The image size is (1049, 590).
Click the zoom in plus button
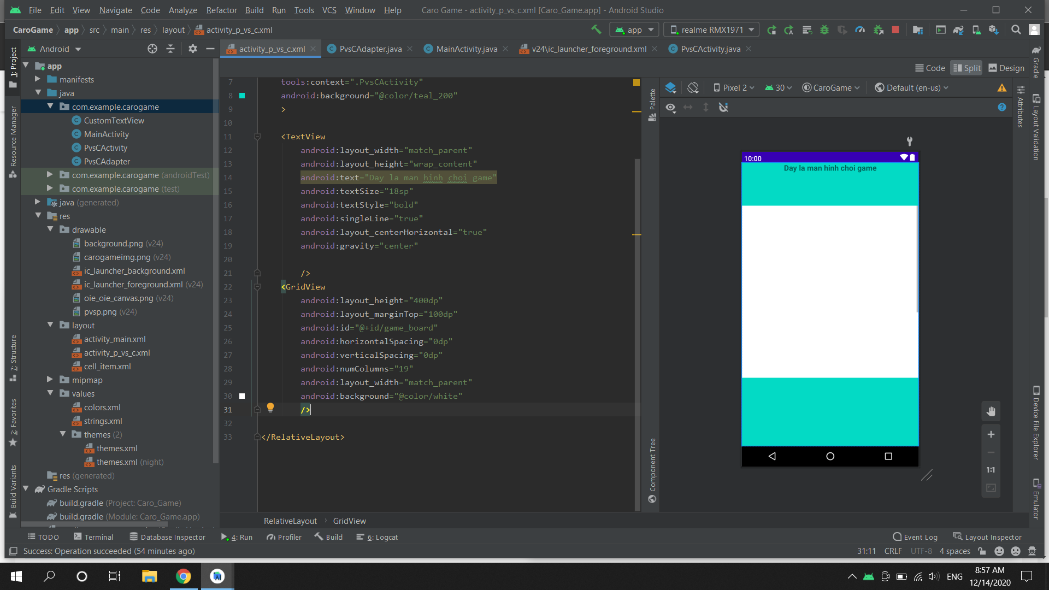(991, 434)
